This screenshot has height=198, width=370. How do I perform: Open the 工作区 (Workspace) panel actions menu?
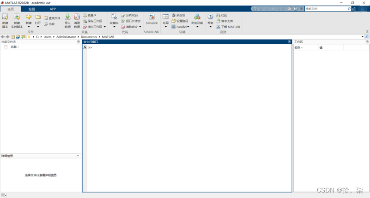click(x=367, y=42)
